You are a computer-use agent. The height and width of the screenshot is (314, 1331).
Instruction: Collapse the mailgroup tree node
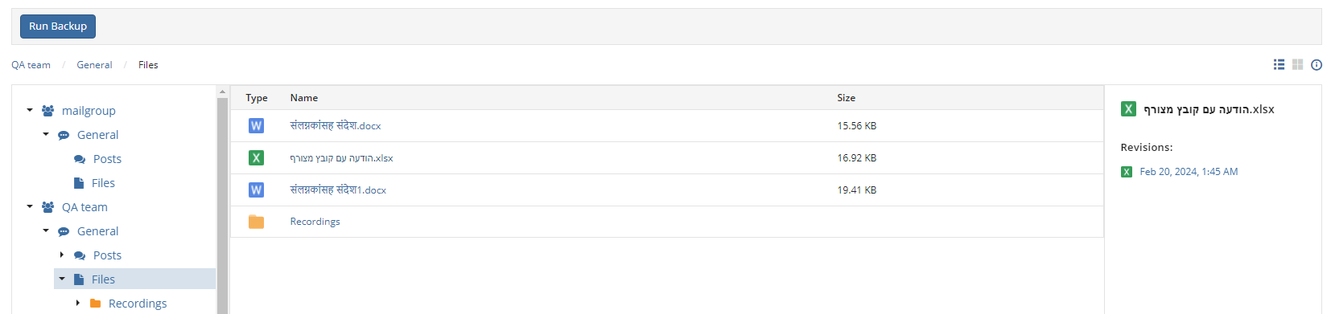point(30,110)
